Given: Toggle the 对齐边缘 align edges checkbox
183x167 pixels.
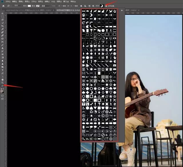Looking at the screenshot, I should click(x=106, y=6).
